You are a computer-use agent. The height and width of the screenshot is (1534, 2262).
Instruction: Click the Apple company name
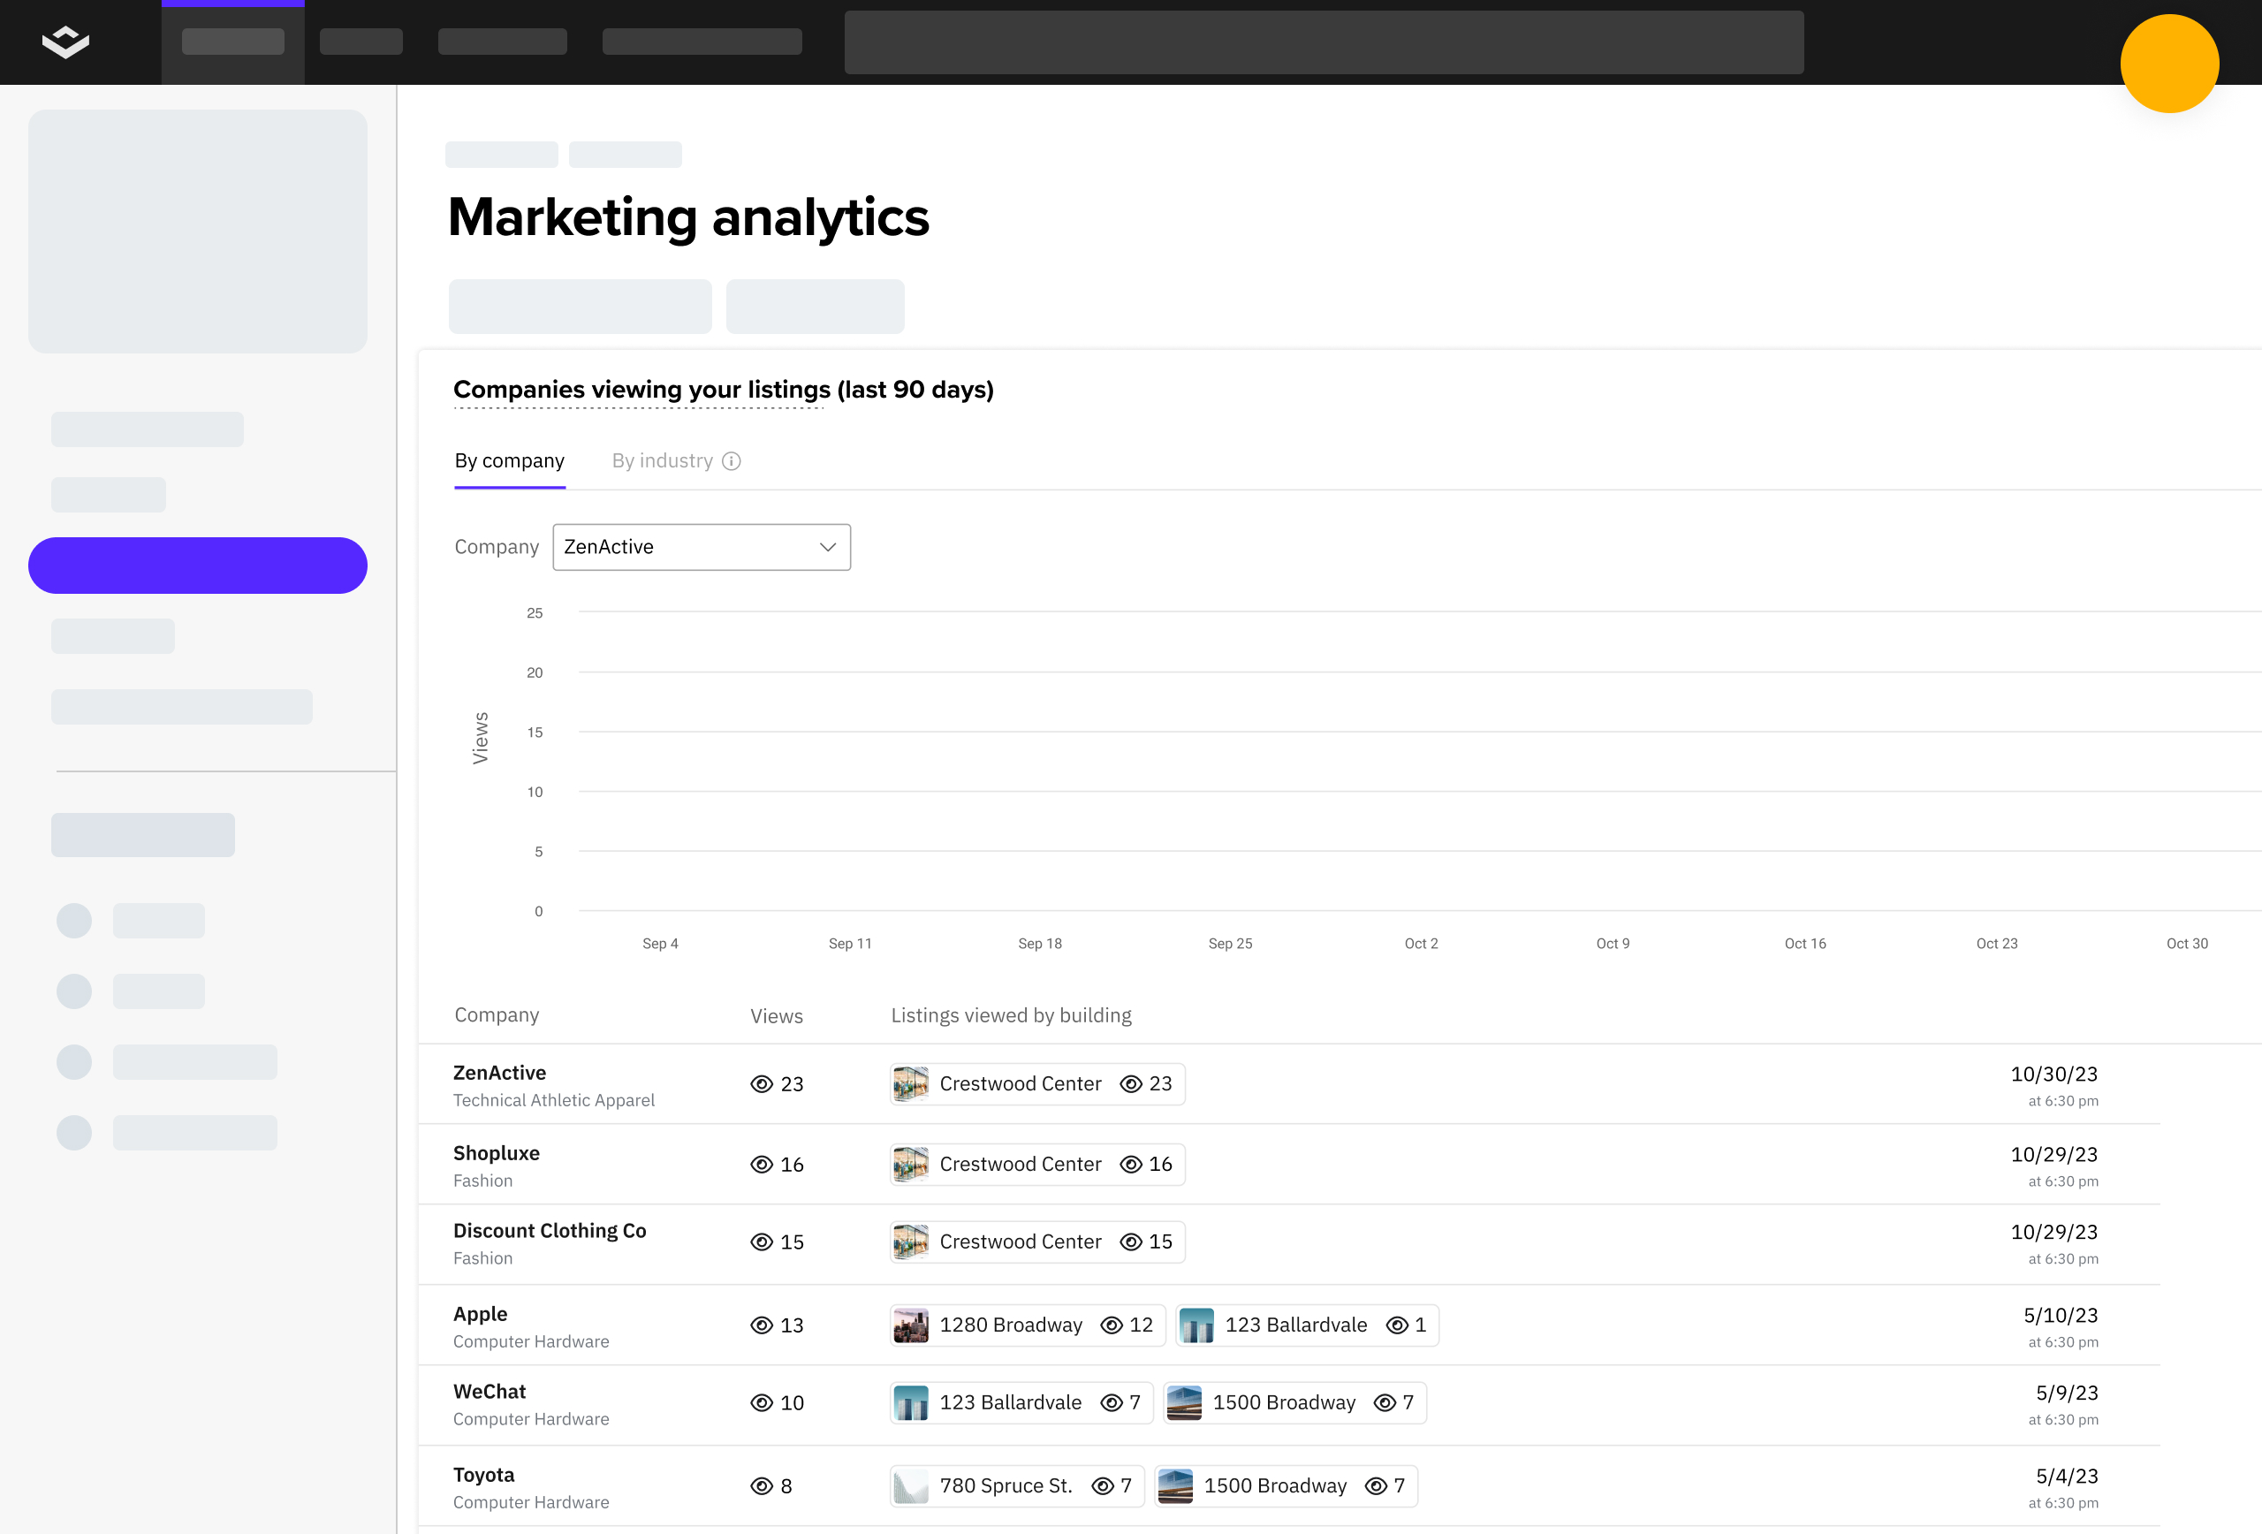[480, 1314]
